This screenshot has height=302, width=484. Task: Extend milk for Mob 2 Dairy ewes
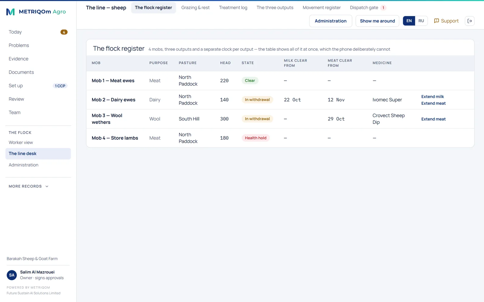click(433, 97)
